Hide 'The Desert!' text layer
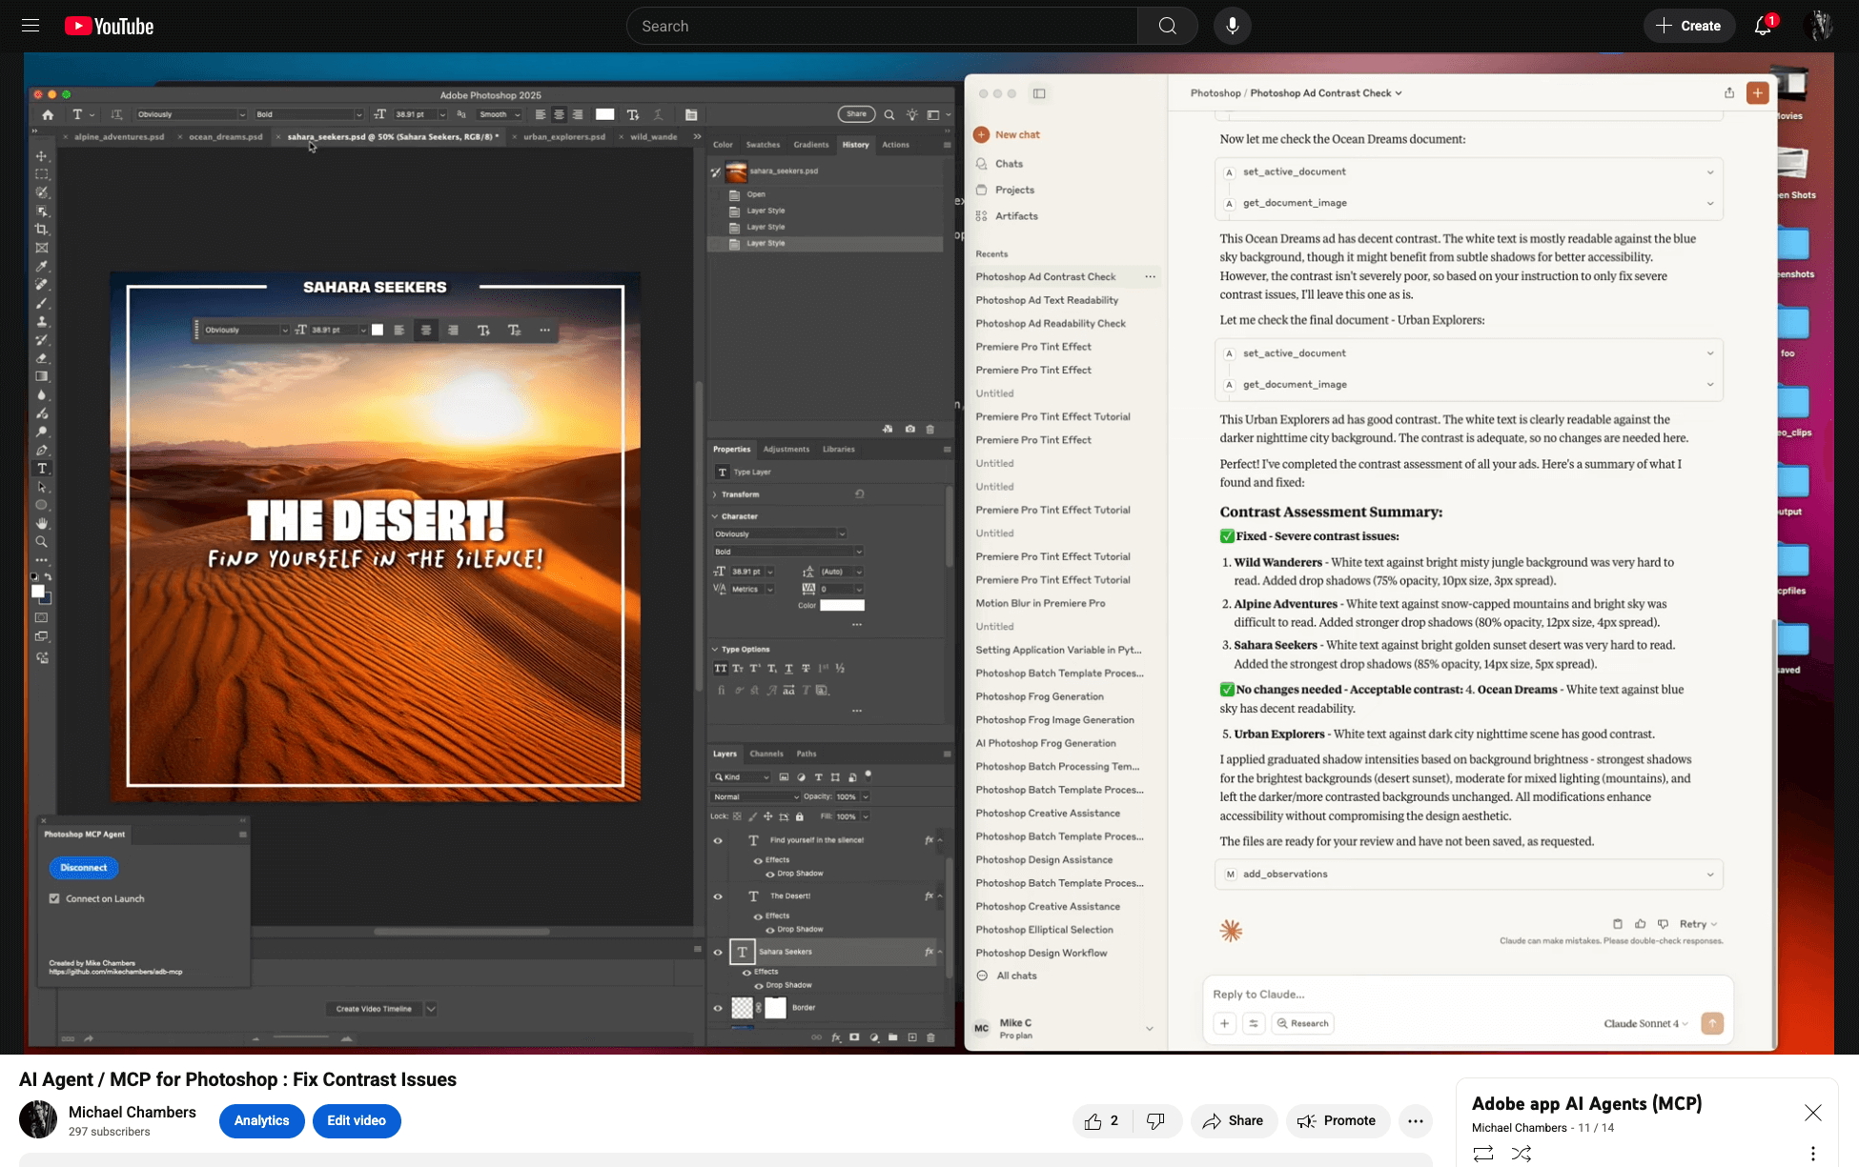1859x1167 pixels. tap(718, 896)
